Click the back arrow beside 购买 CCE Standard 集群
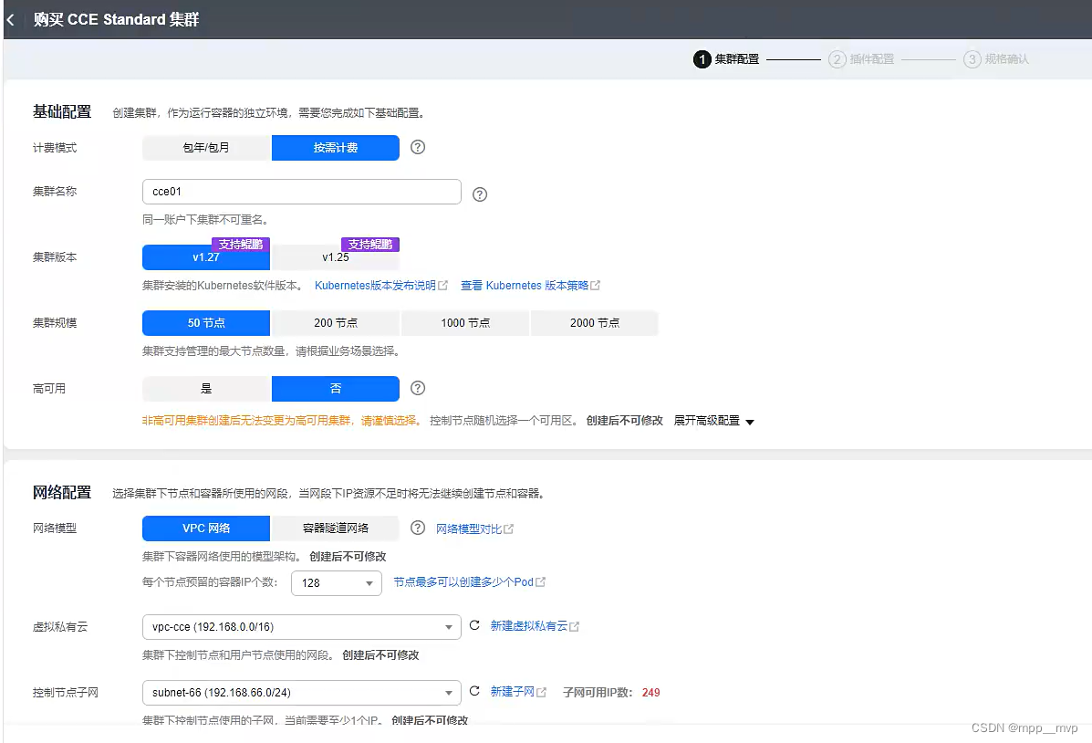Screen dimensions: 1092x743 click(x=12, y=18)
